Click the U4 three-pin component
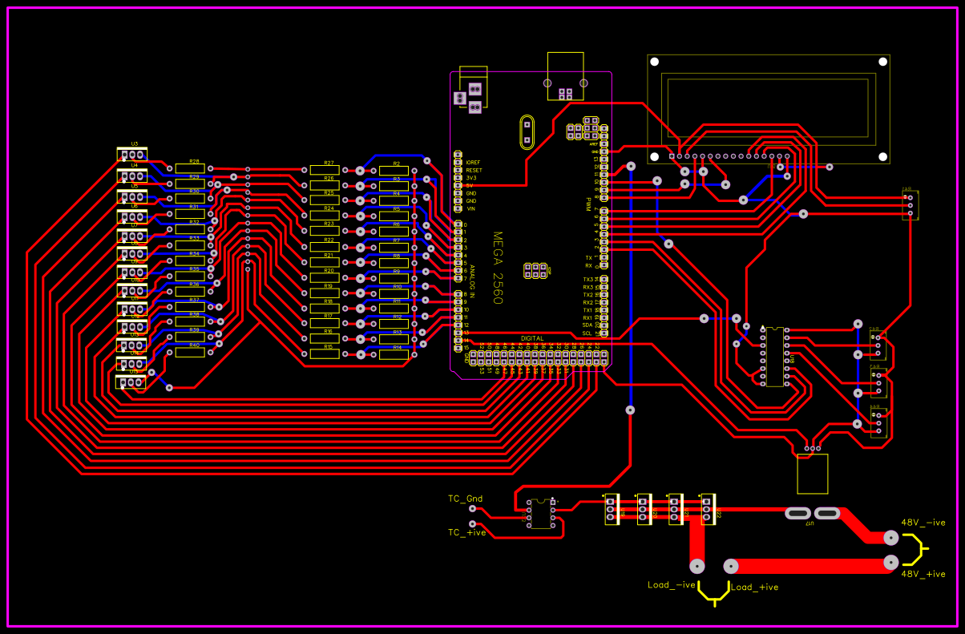Image resolution: width=965 pixels, height=634 pixels. 133,175
